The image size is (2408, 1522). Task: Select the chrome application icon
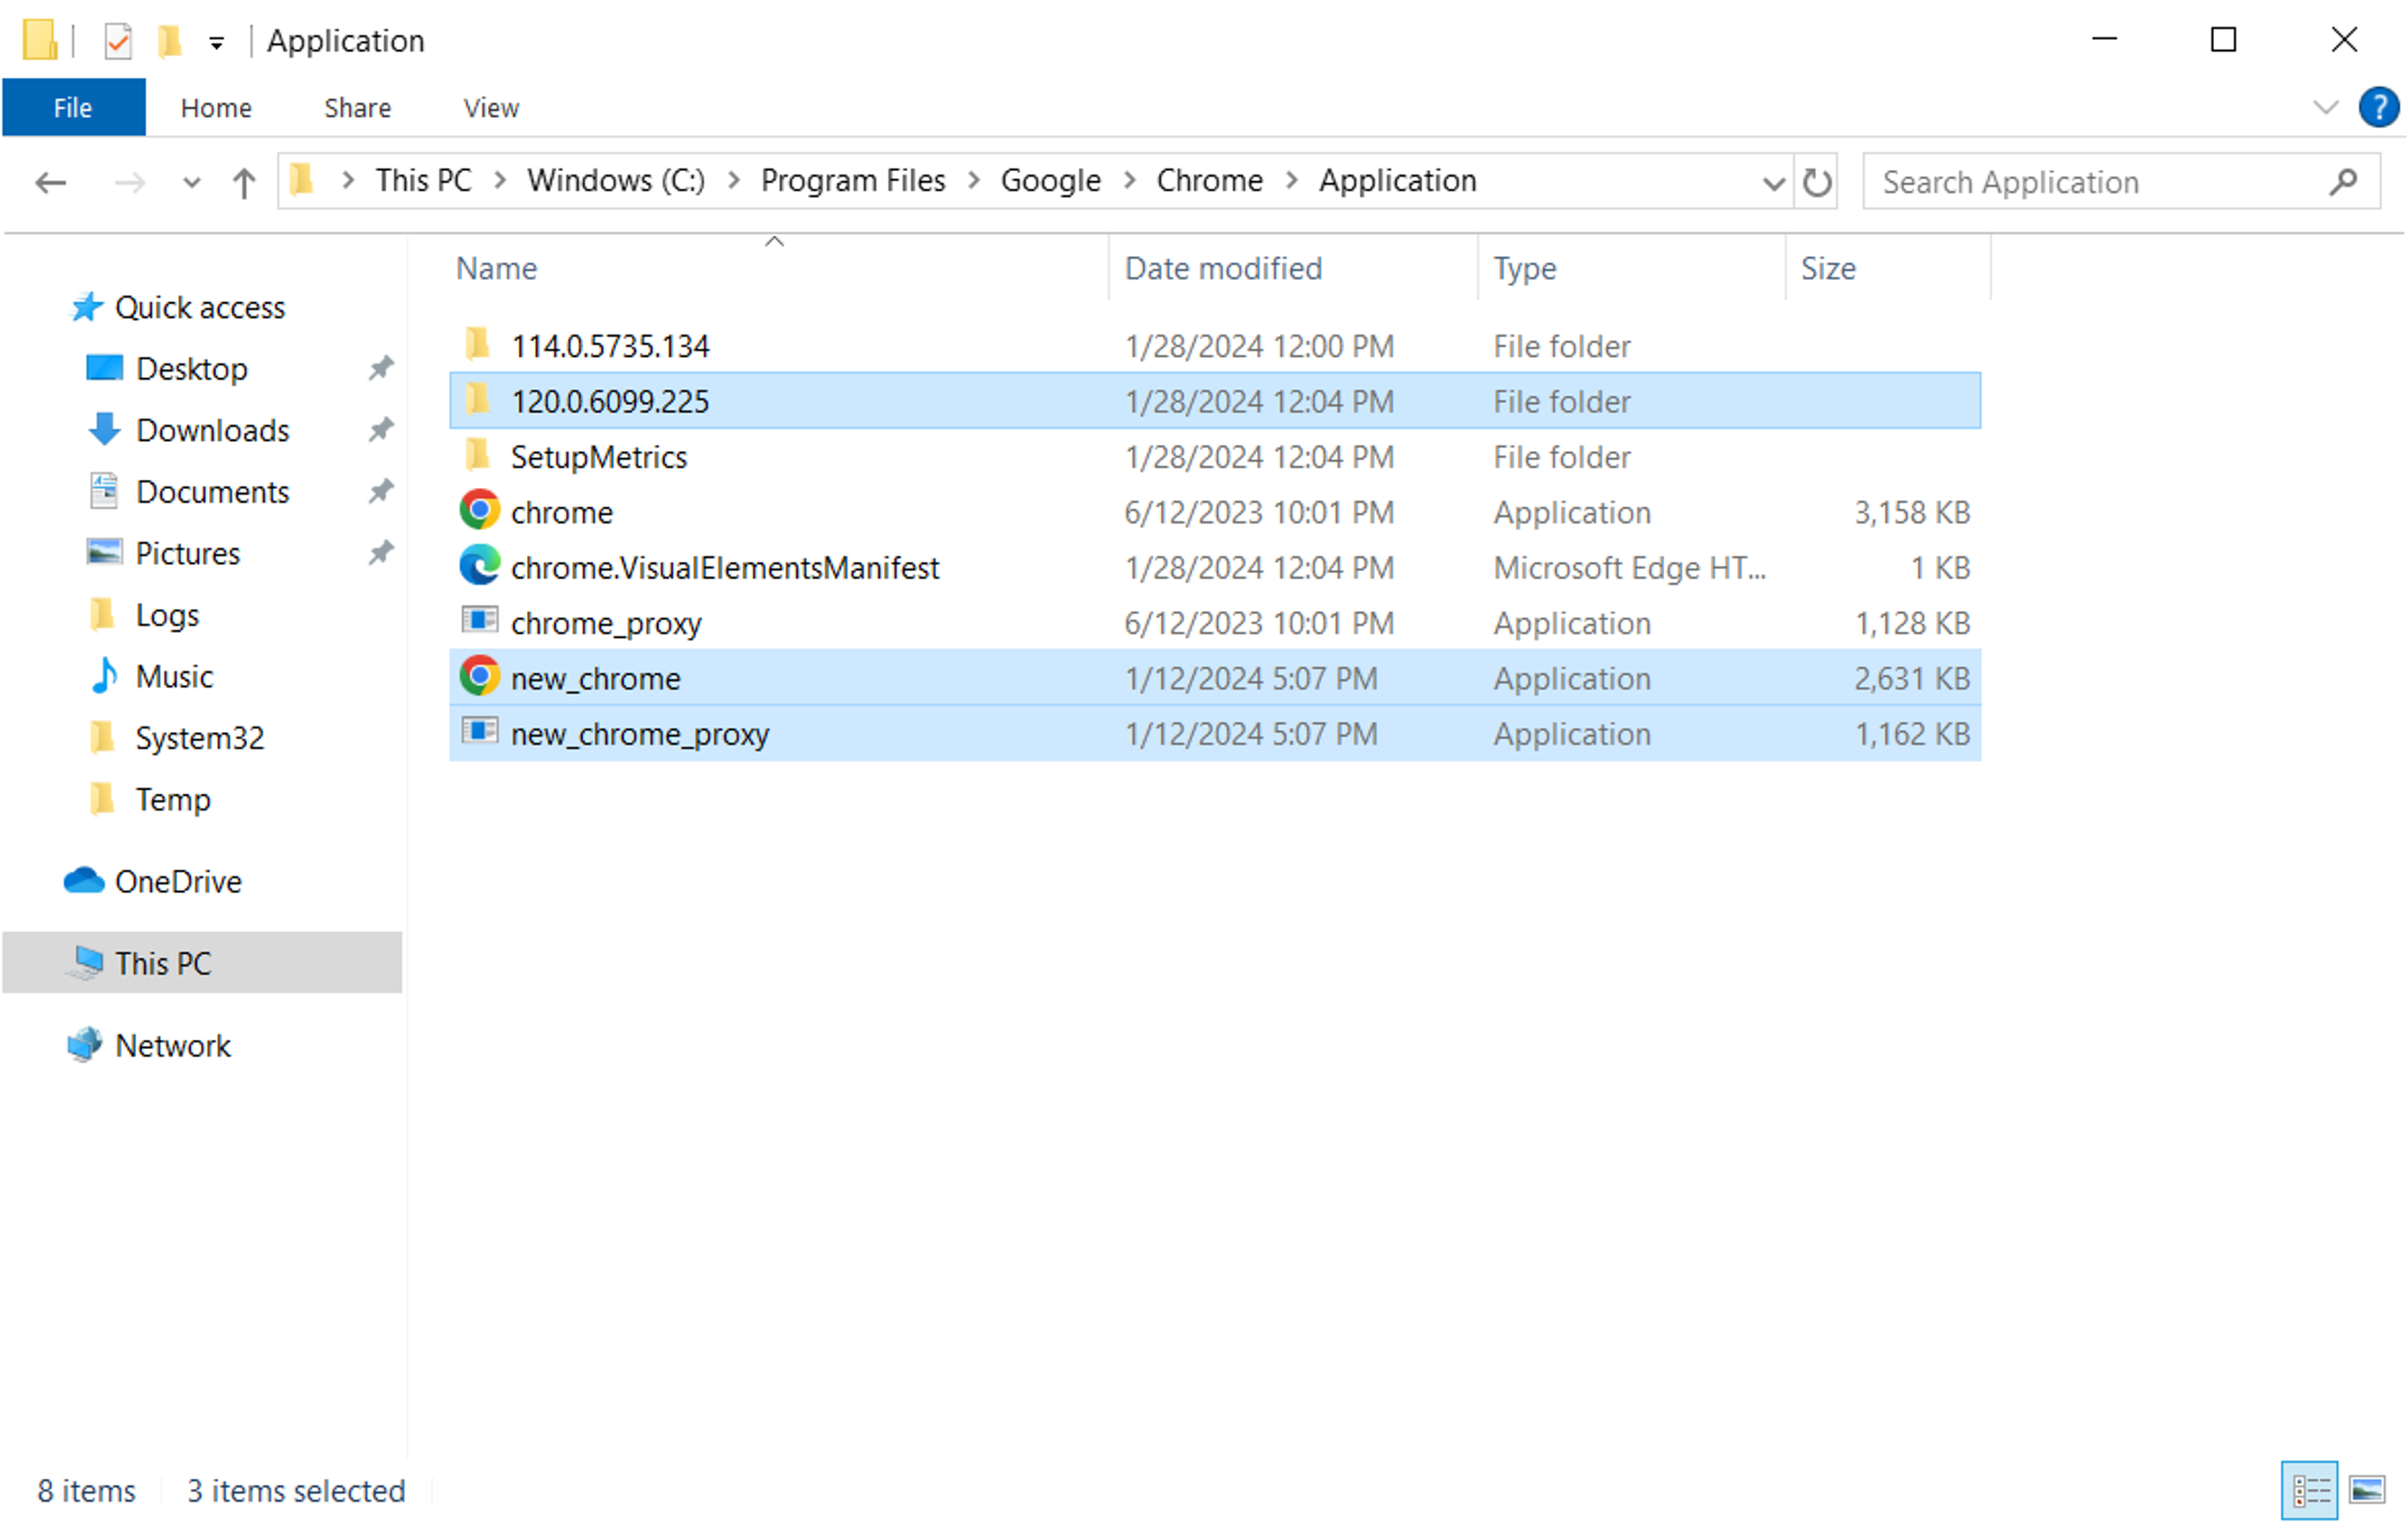tap(480, 510)
